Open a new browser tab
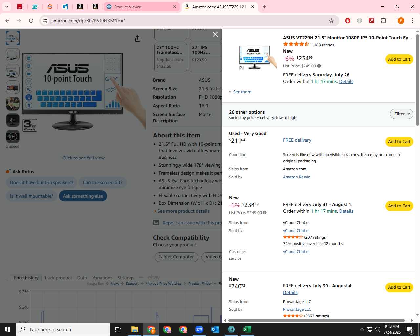Screen dimensions: 420x336 pos(264,7)
